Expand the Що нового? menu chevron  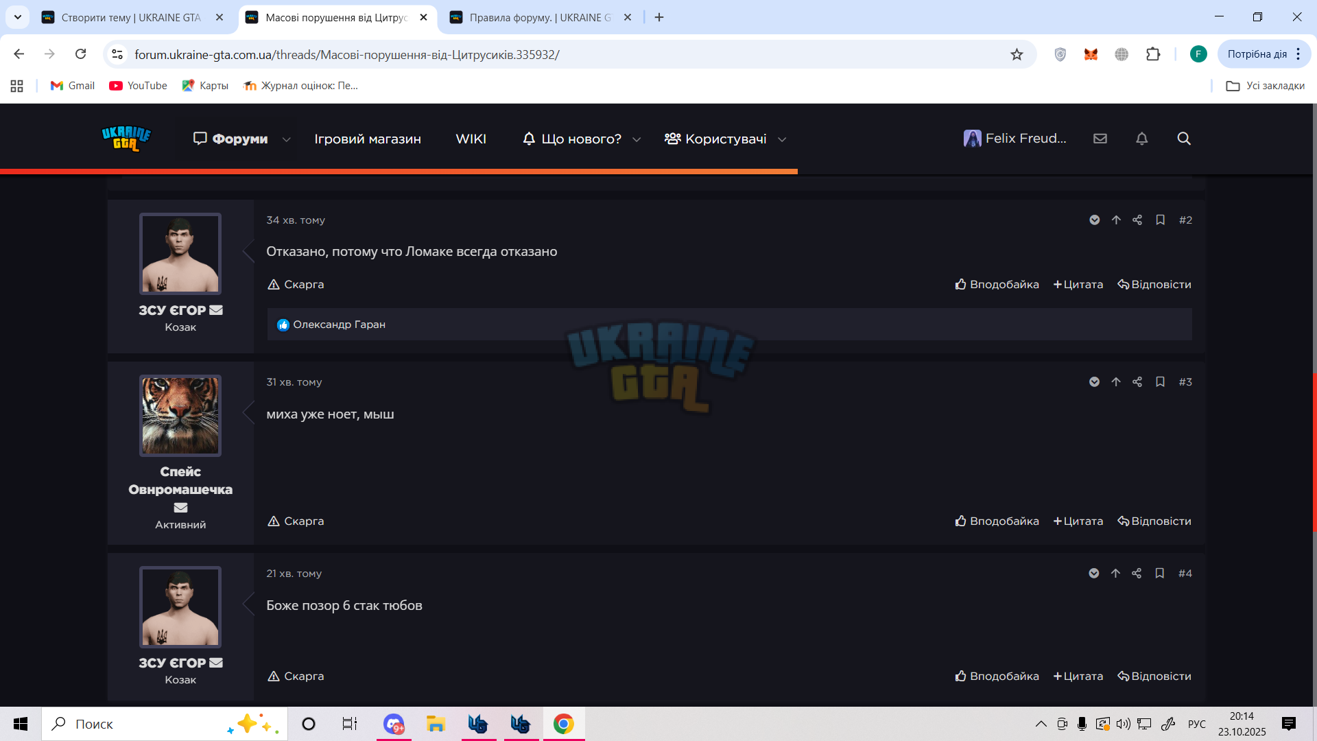[x=637, y=139]
